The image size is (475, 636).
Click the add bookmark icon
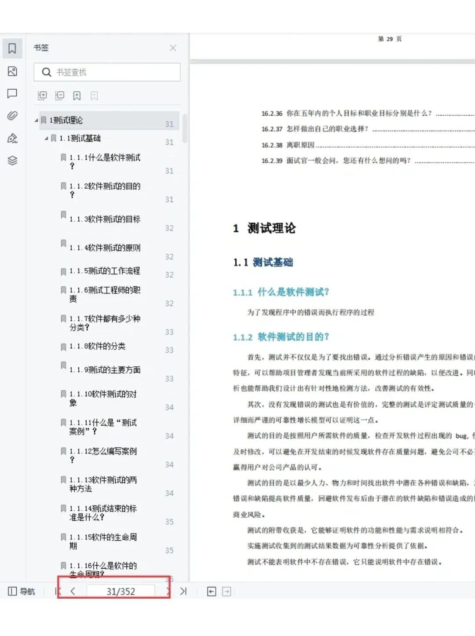(x=77, y=95)
